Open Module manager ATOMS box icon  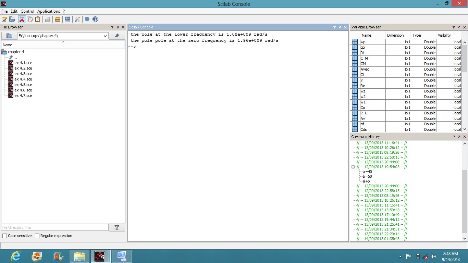click(x=58, y=19)
